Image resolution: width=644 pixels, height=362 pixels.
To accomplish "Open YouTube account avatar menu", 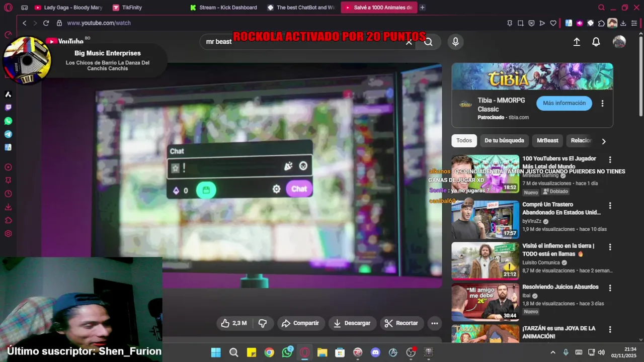I will (619, 42).
